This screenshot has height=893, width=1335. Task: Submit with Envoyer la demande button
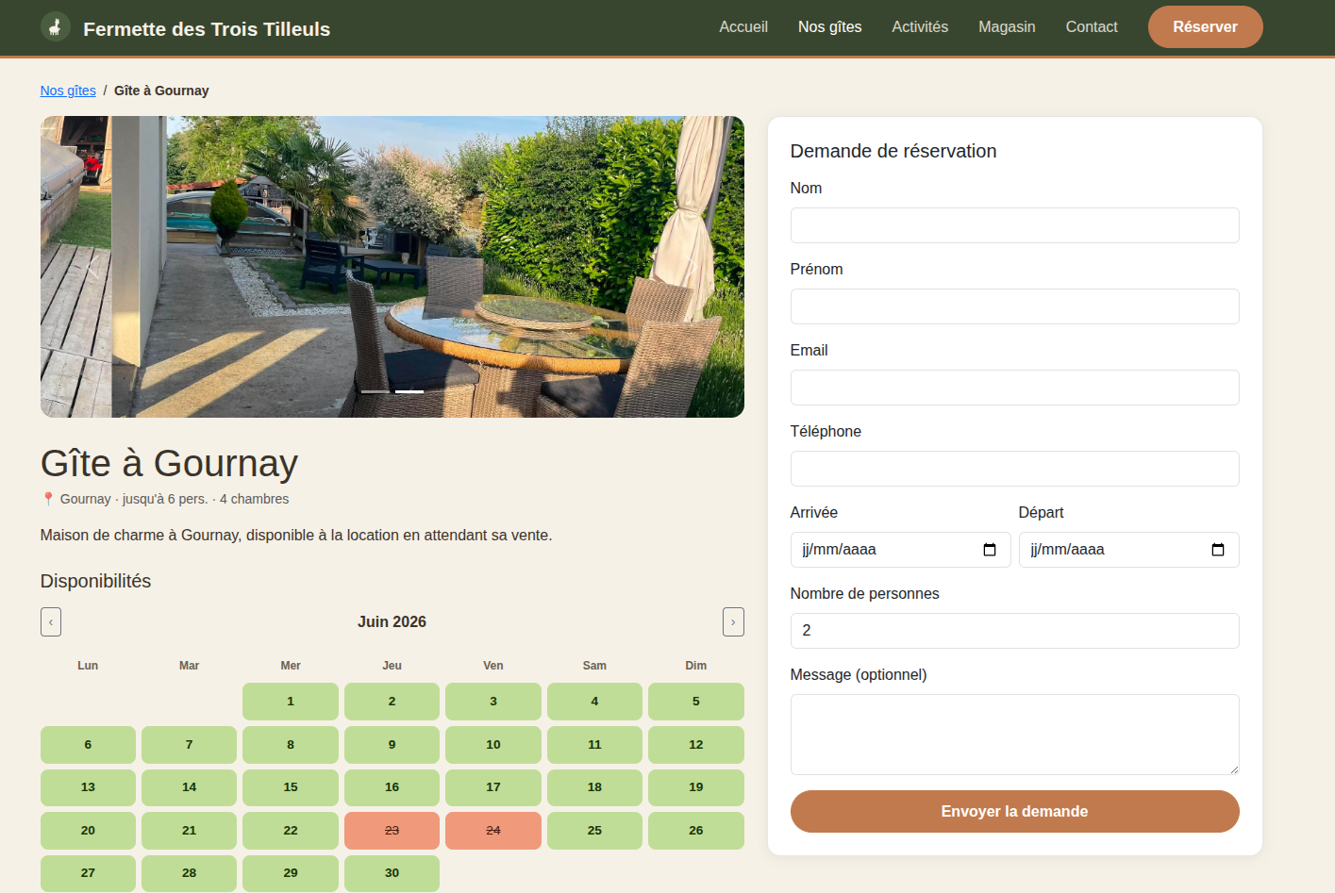(x=1014, y=812)
